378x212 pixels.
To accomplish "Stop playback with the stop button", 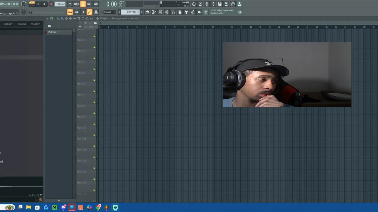I will point(44,4).
